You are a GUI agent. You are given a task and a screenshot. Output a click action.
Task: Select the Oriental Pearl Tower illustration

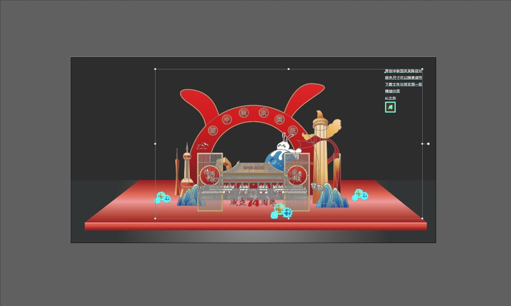187,168
